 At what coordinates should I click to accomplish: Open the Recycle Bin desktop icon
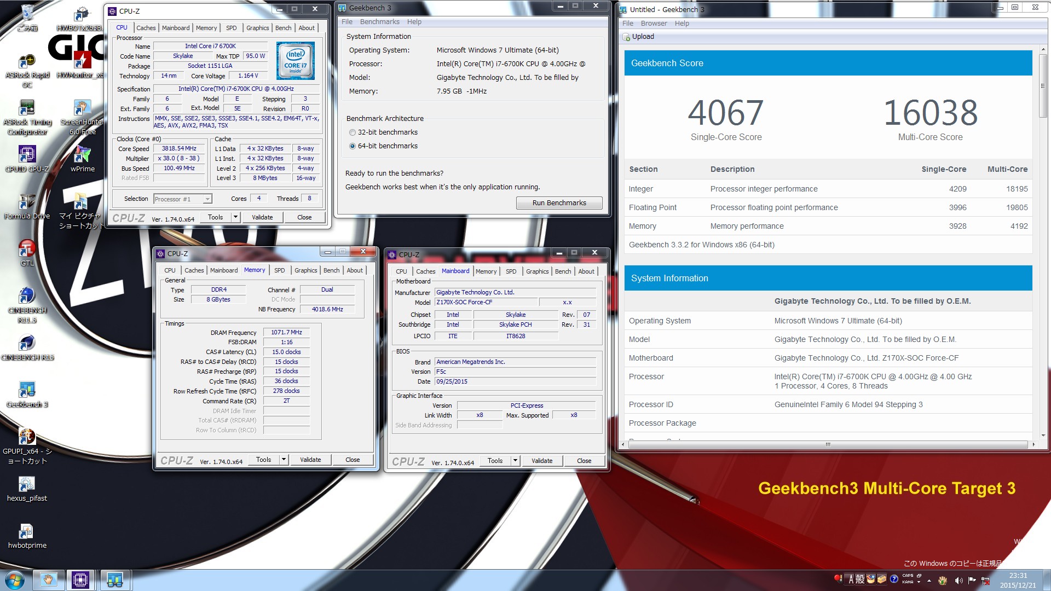tap(27, 18)
